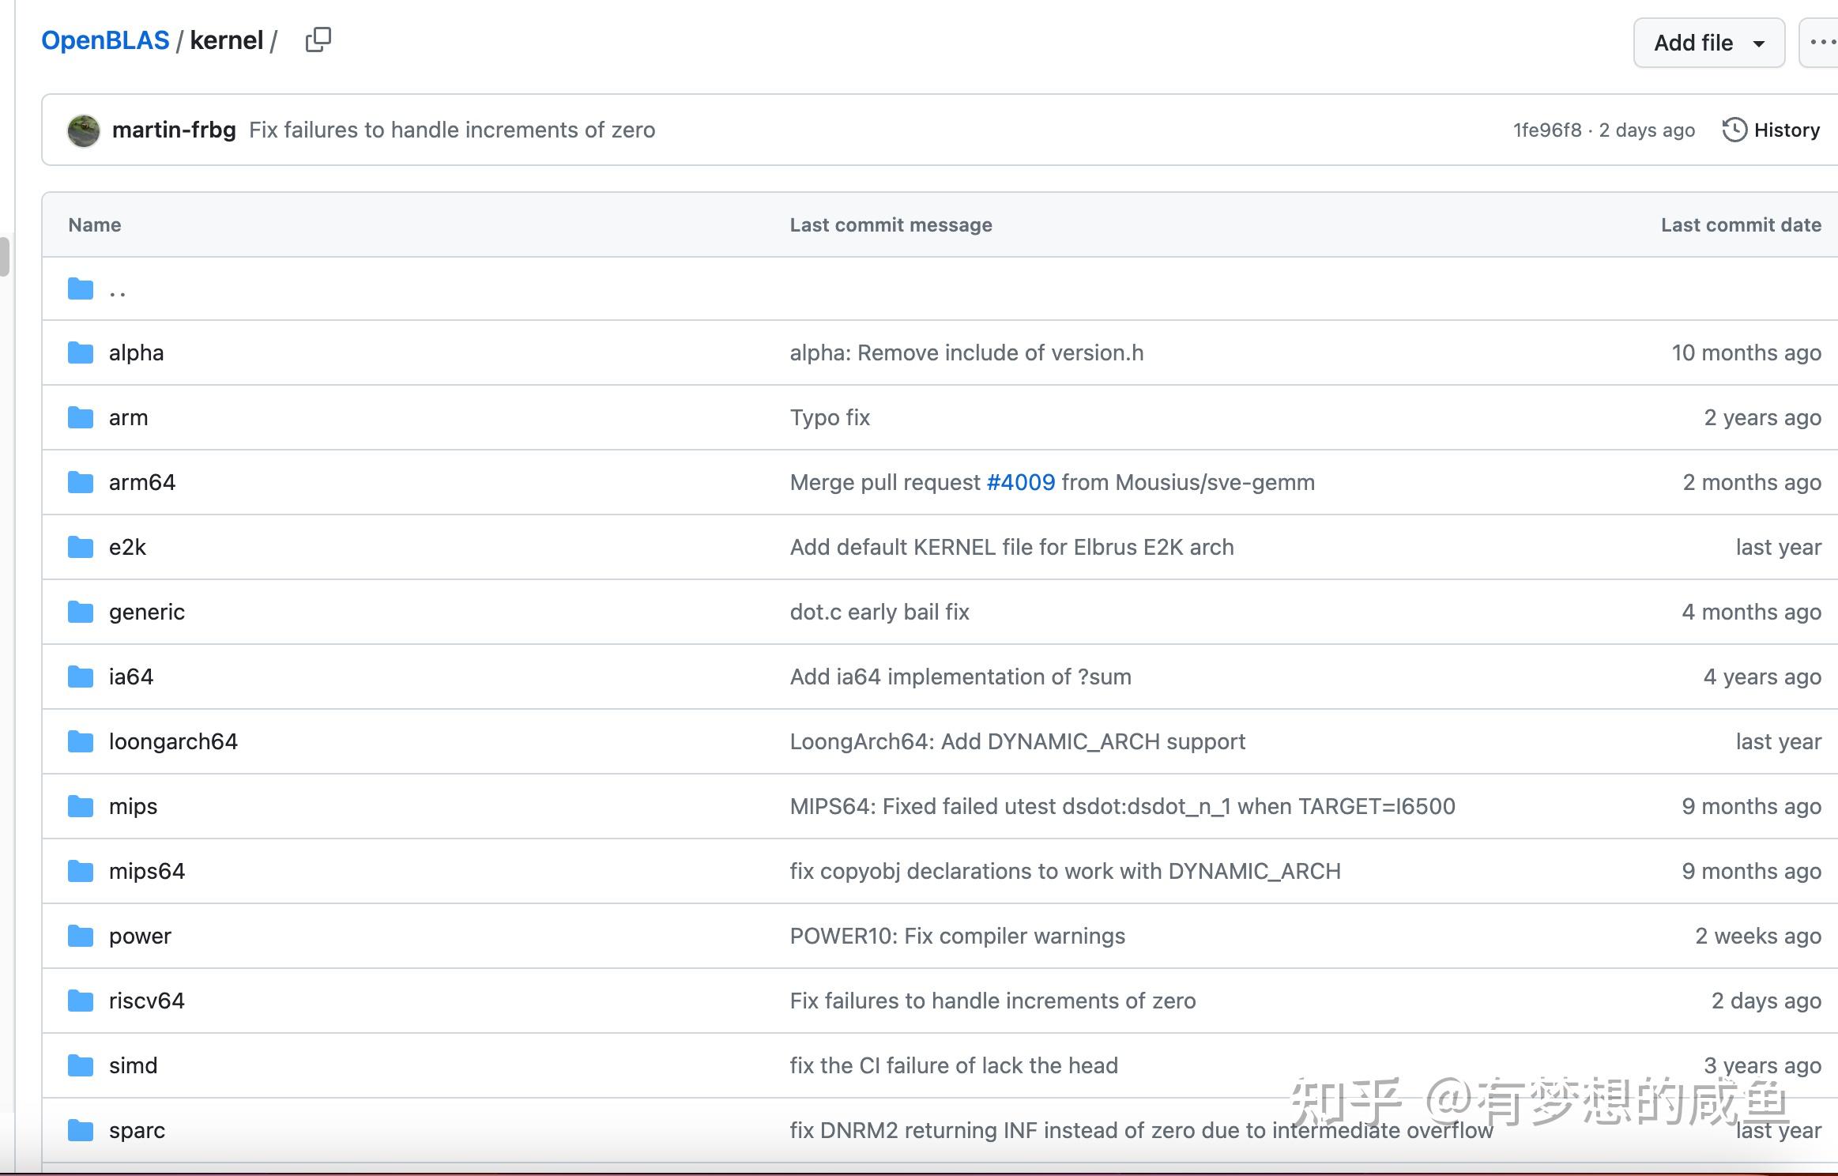This screenshot has height=1176, width=1838.
Task: Click the alpha folder icon
Action: tap(81, 352)
